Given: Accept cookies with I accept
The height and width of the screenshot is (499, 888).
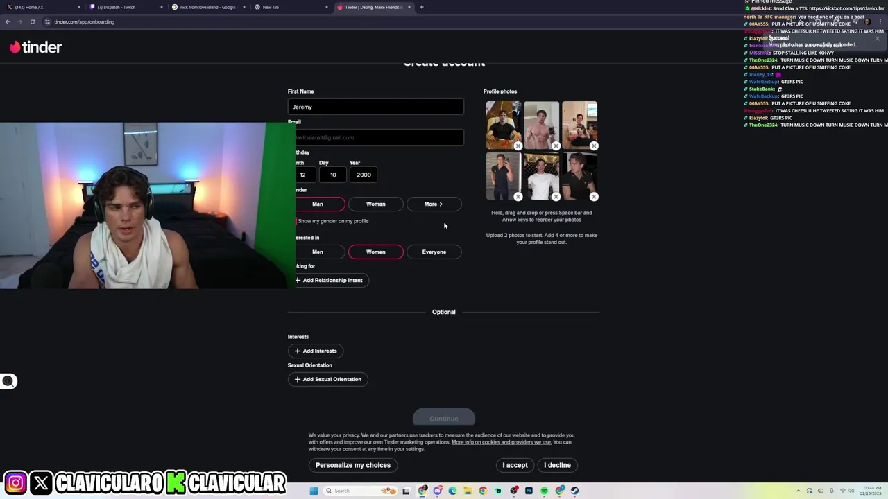Looking at the screenshot, I should [515, 465].
